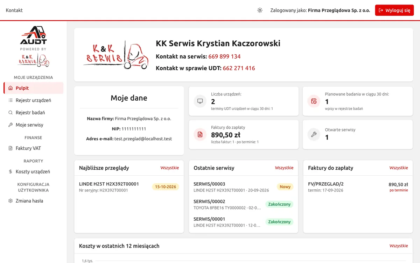Image resolution: width=420 pixels, height=263 pixels.
Task: Click the NIP value 1111111111
Action: coord(134,129)
